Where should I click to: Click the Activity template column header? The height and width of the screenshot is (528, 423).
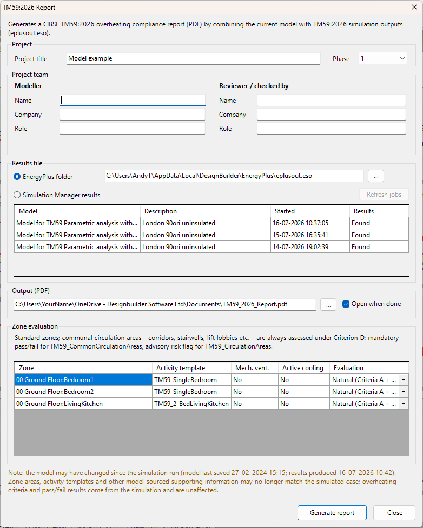[191, 367]
